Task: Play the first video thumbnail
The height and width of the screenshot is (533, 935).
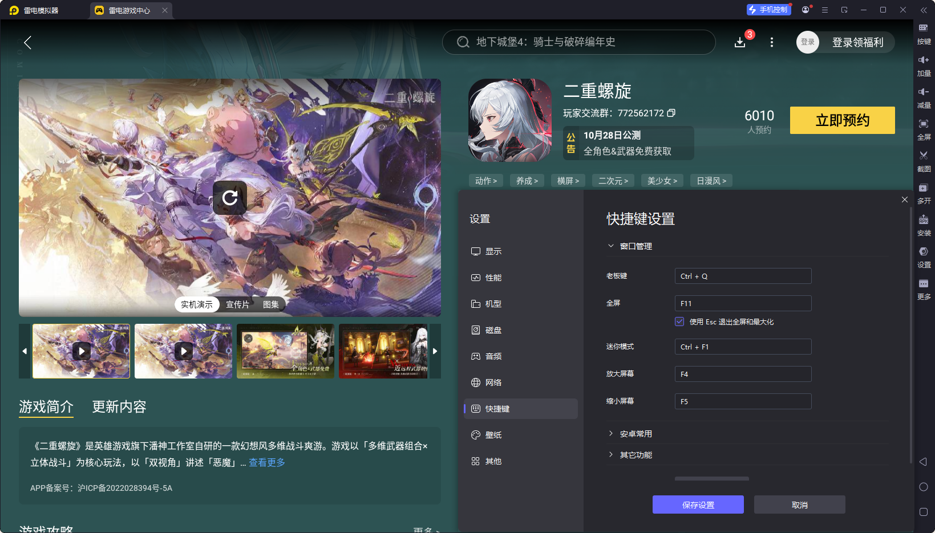Action: (81, 351)
